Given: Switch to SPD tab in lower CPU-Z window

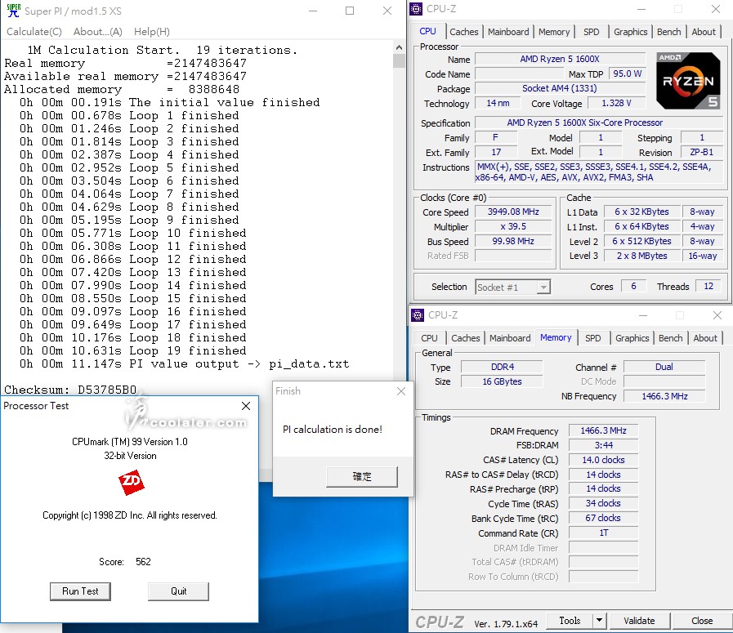Looking at the screenshot, I should 593,338.
